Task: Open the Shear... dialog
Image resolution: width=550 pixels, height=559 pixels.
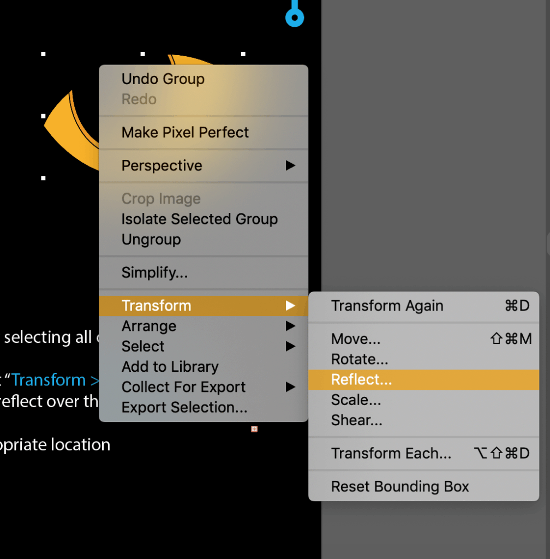Action: [423, 420]
